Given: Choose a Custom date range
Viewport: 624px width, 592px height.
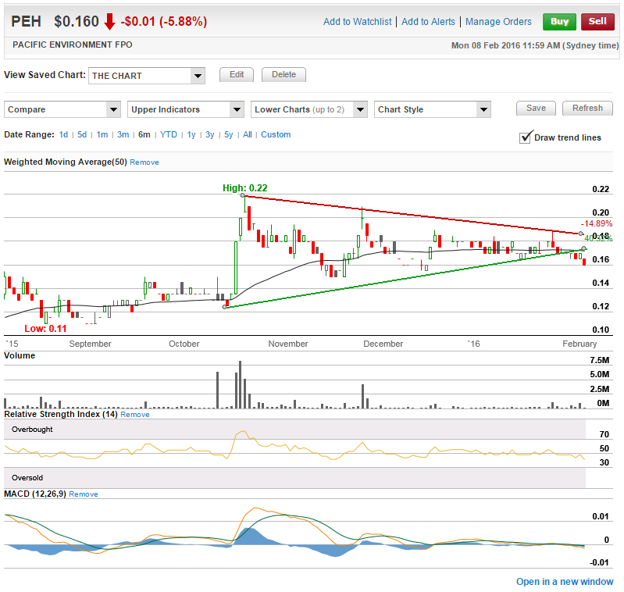Looking at the screenshot, I should pyautogui.click(x=276, y=134).
